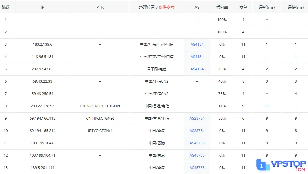Click 中国/电信CN2 location for 59.43.250.54
Image resolution: width=308 pixels, height=174 pixels.
pos(157,94)
